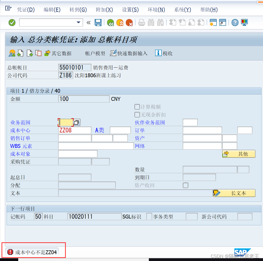Save the document using the save icon
Screen dimensions: 263x261
click(x=98, y=23)
